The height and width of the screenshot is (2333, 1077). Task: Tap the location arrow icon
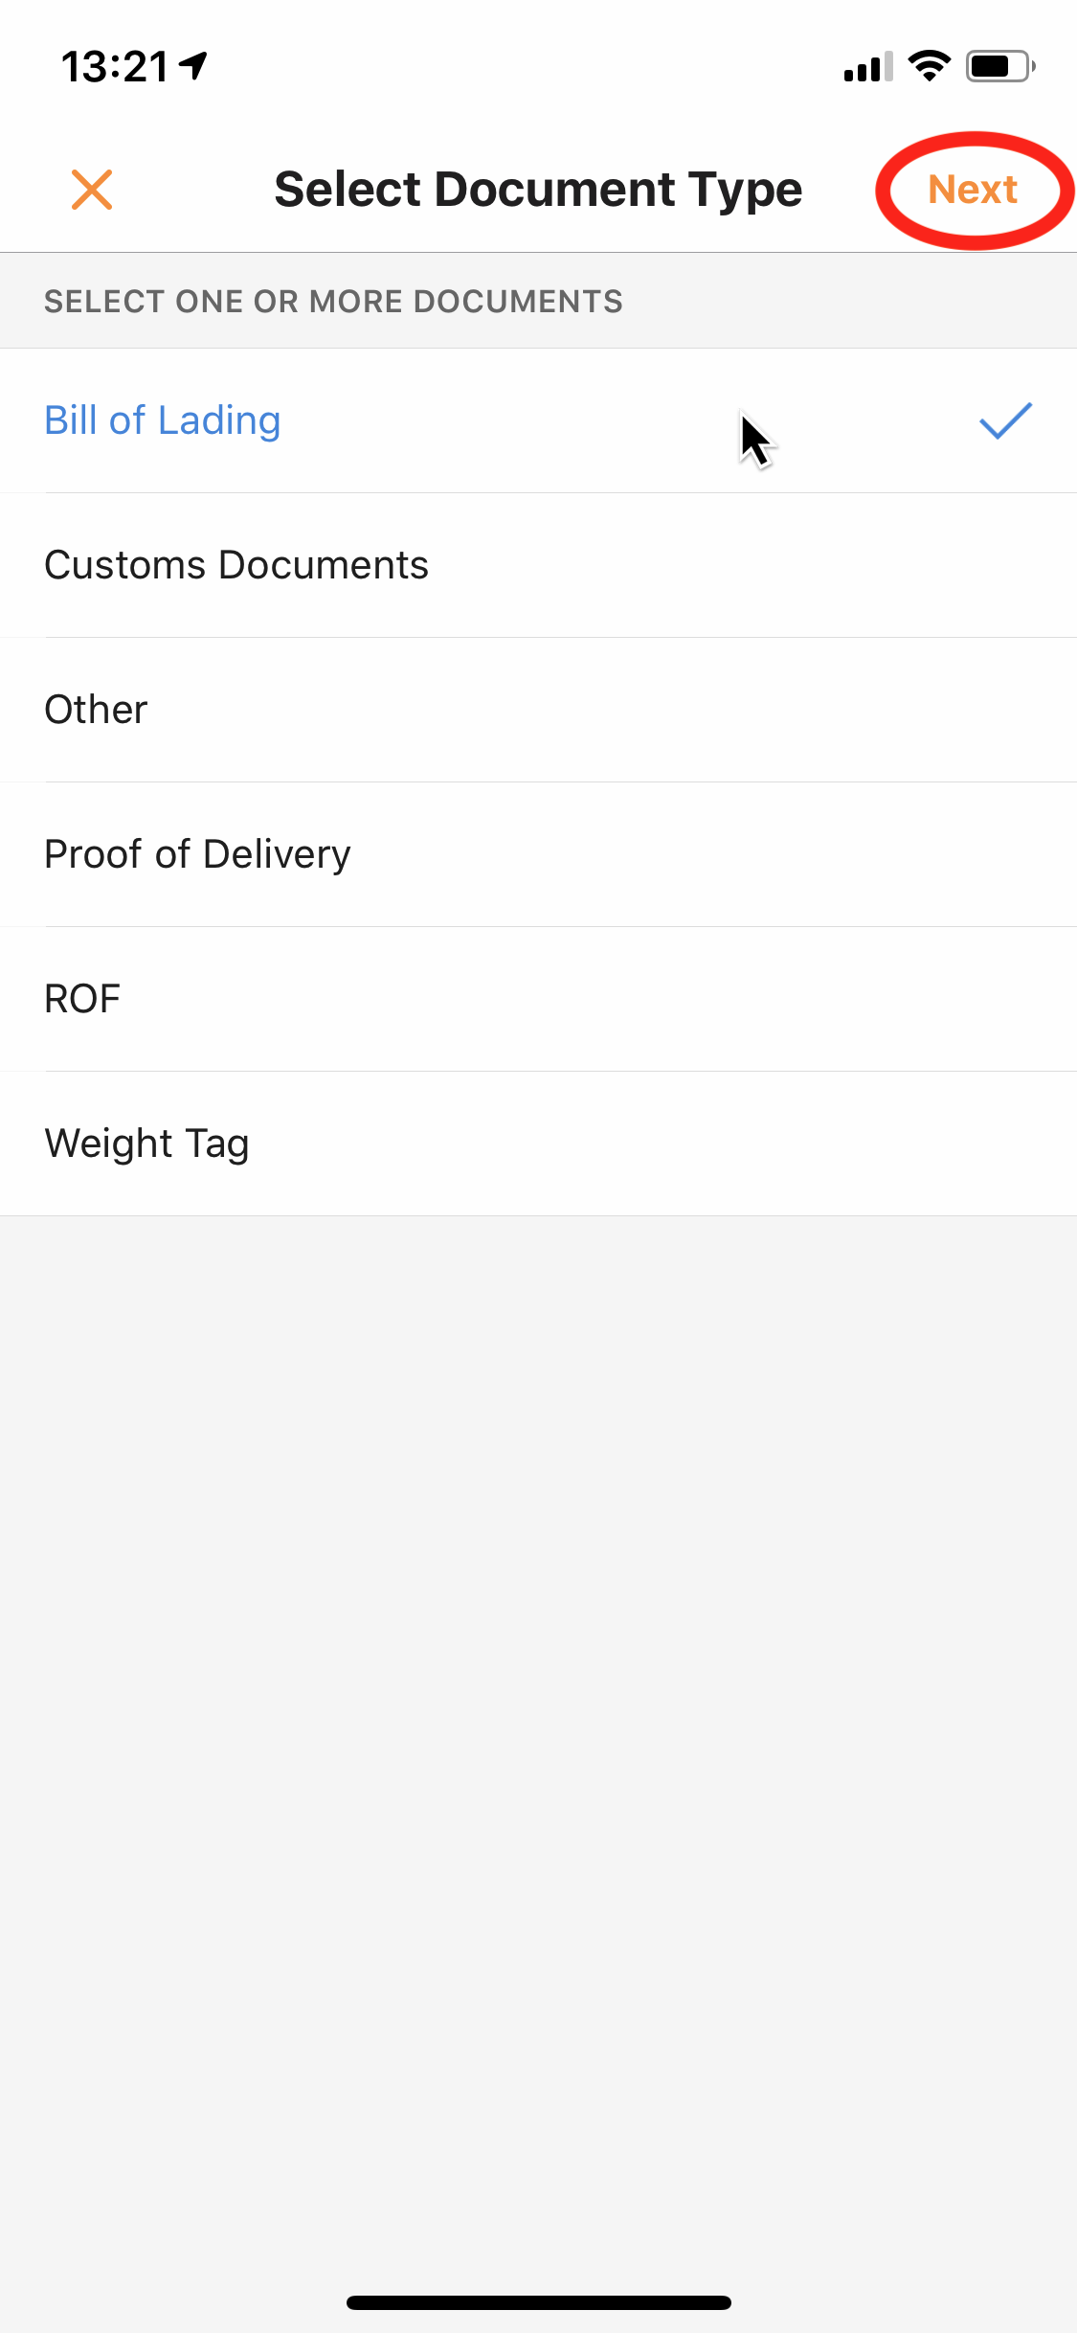pyautogui.click(x=194, y=66)
